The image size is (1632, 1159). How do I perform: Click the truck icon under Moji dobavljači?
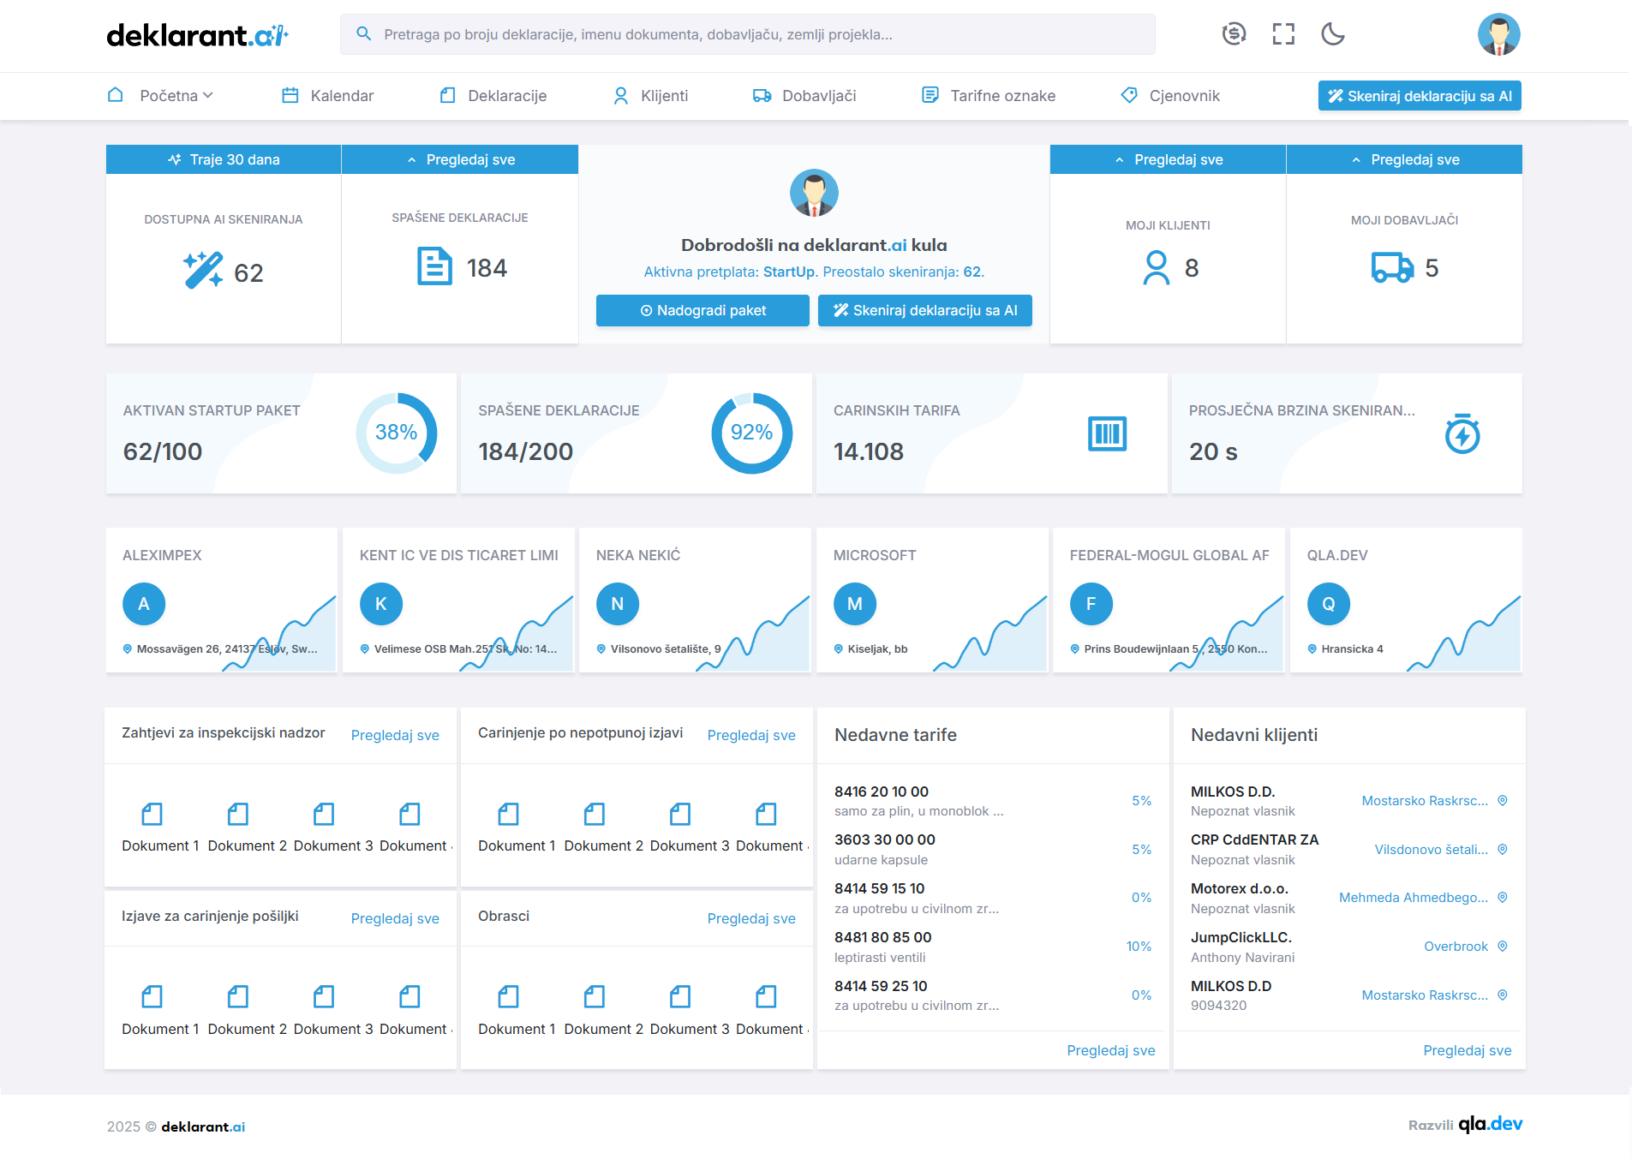pos(1392,268)
